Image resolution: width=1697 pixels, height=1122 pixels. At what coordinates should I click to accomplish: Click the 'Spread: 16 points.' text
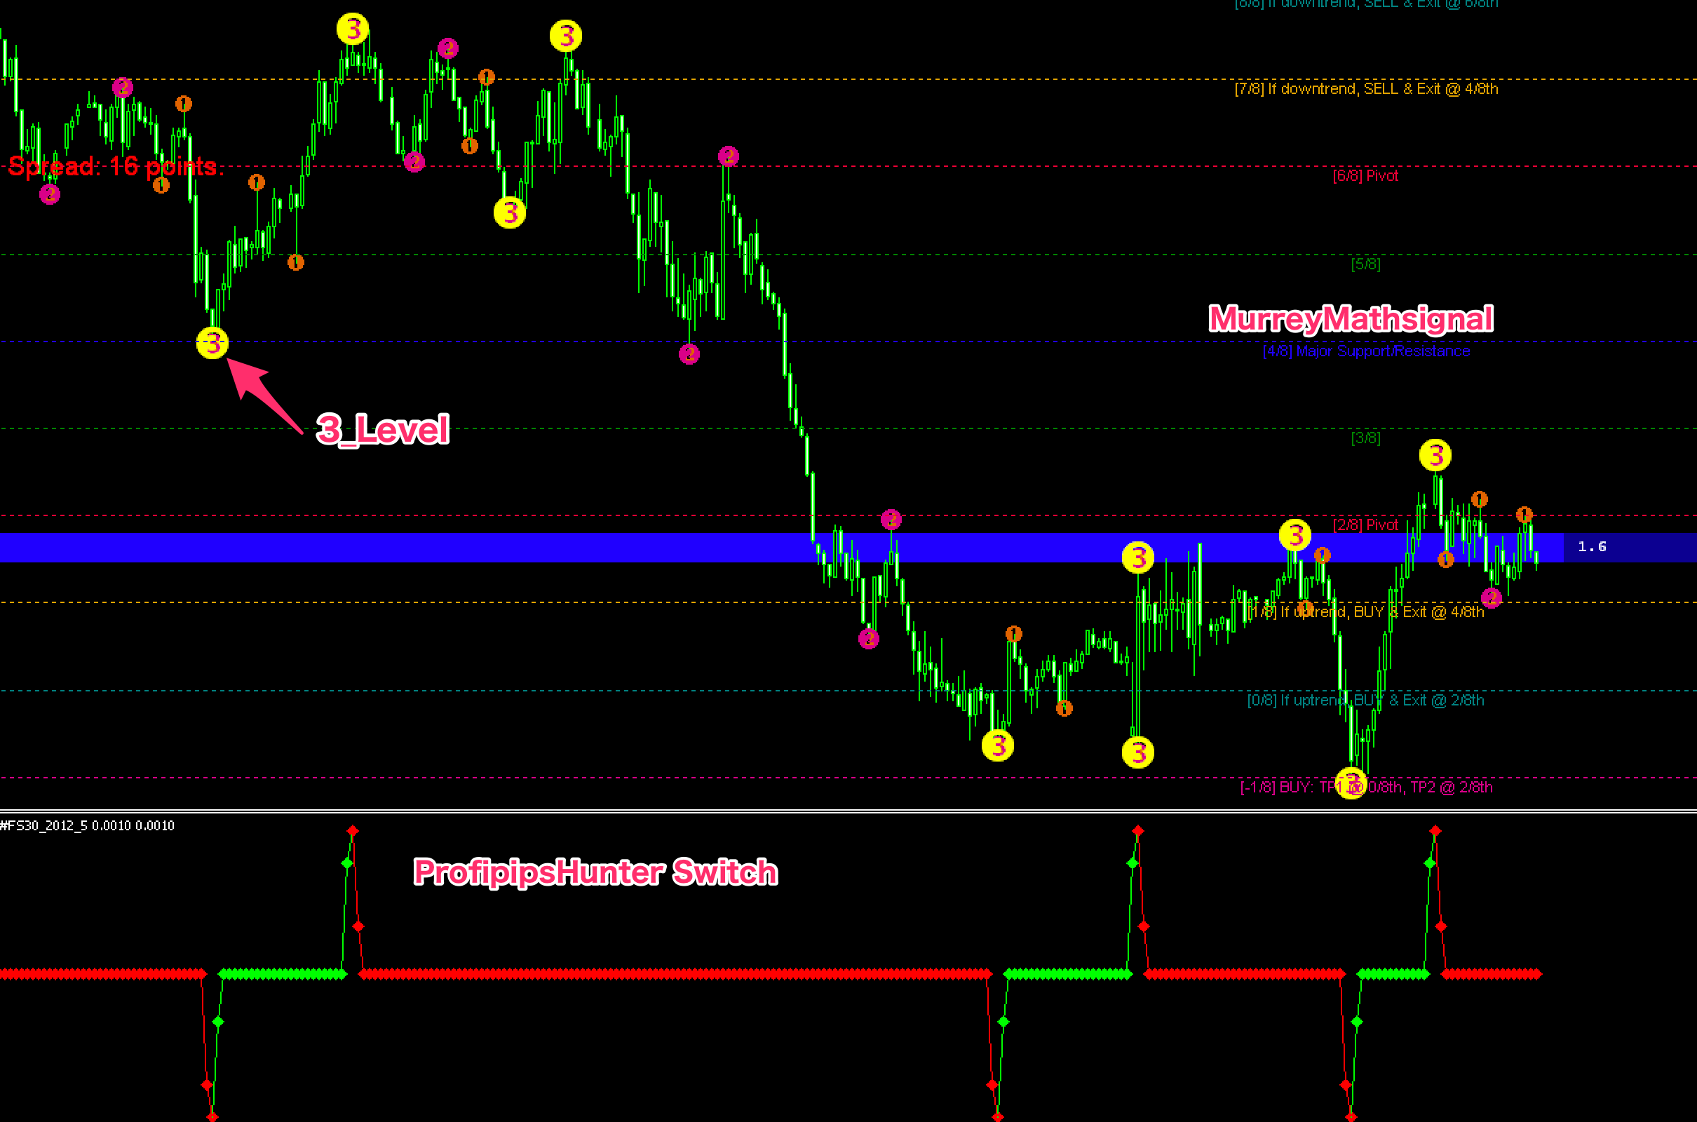pos(115,167)
